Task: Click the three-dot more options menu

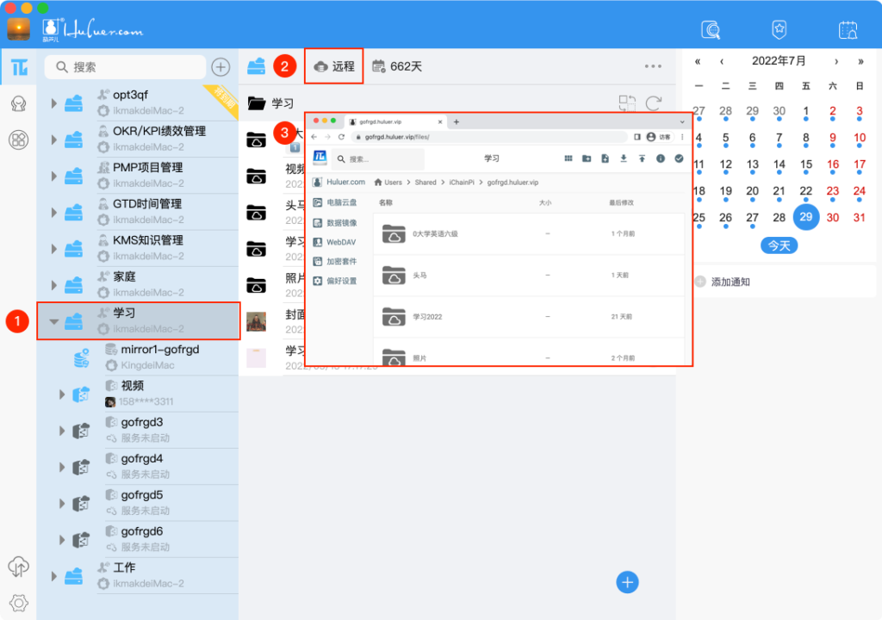Action: [653, 66]
